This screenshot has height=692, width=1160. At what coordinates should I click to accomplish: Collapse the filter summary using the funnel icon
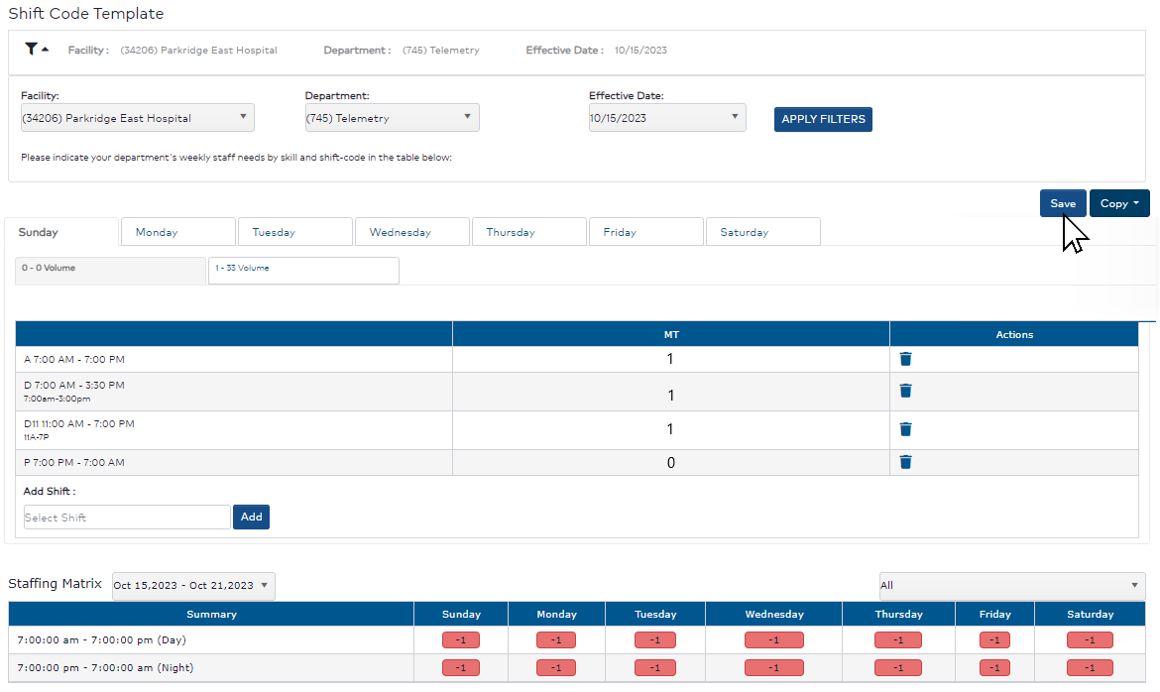[35, 49]
